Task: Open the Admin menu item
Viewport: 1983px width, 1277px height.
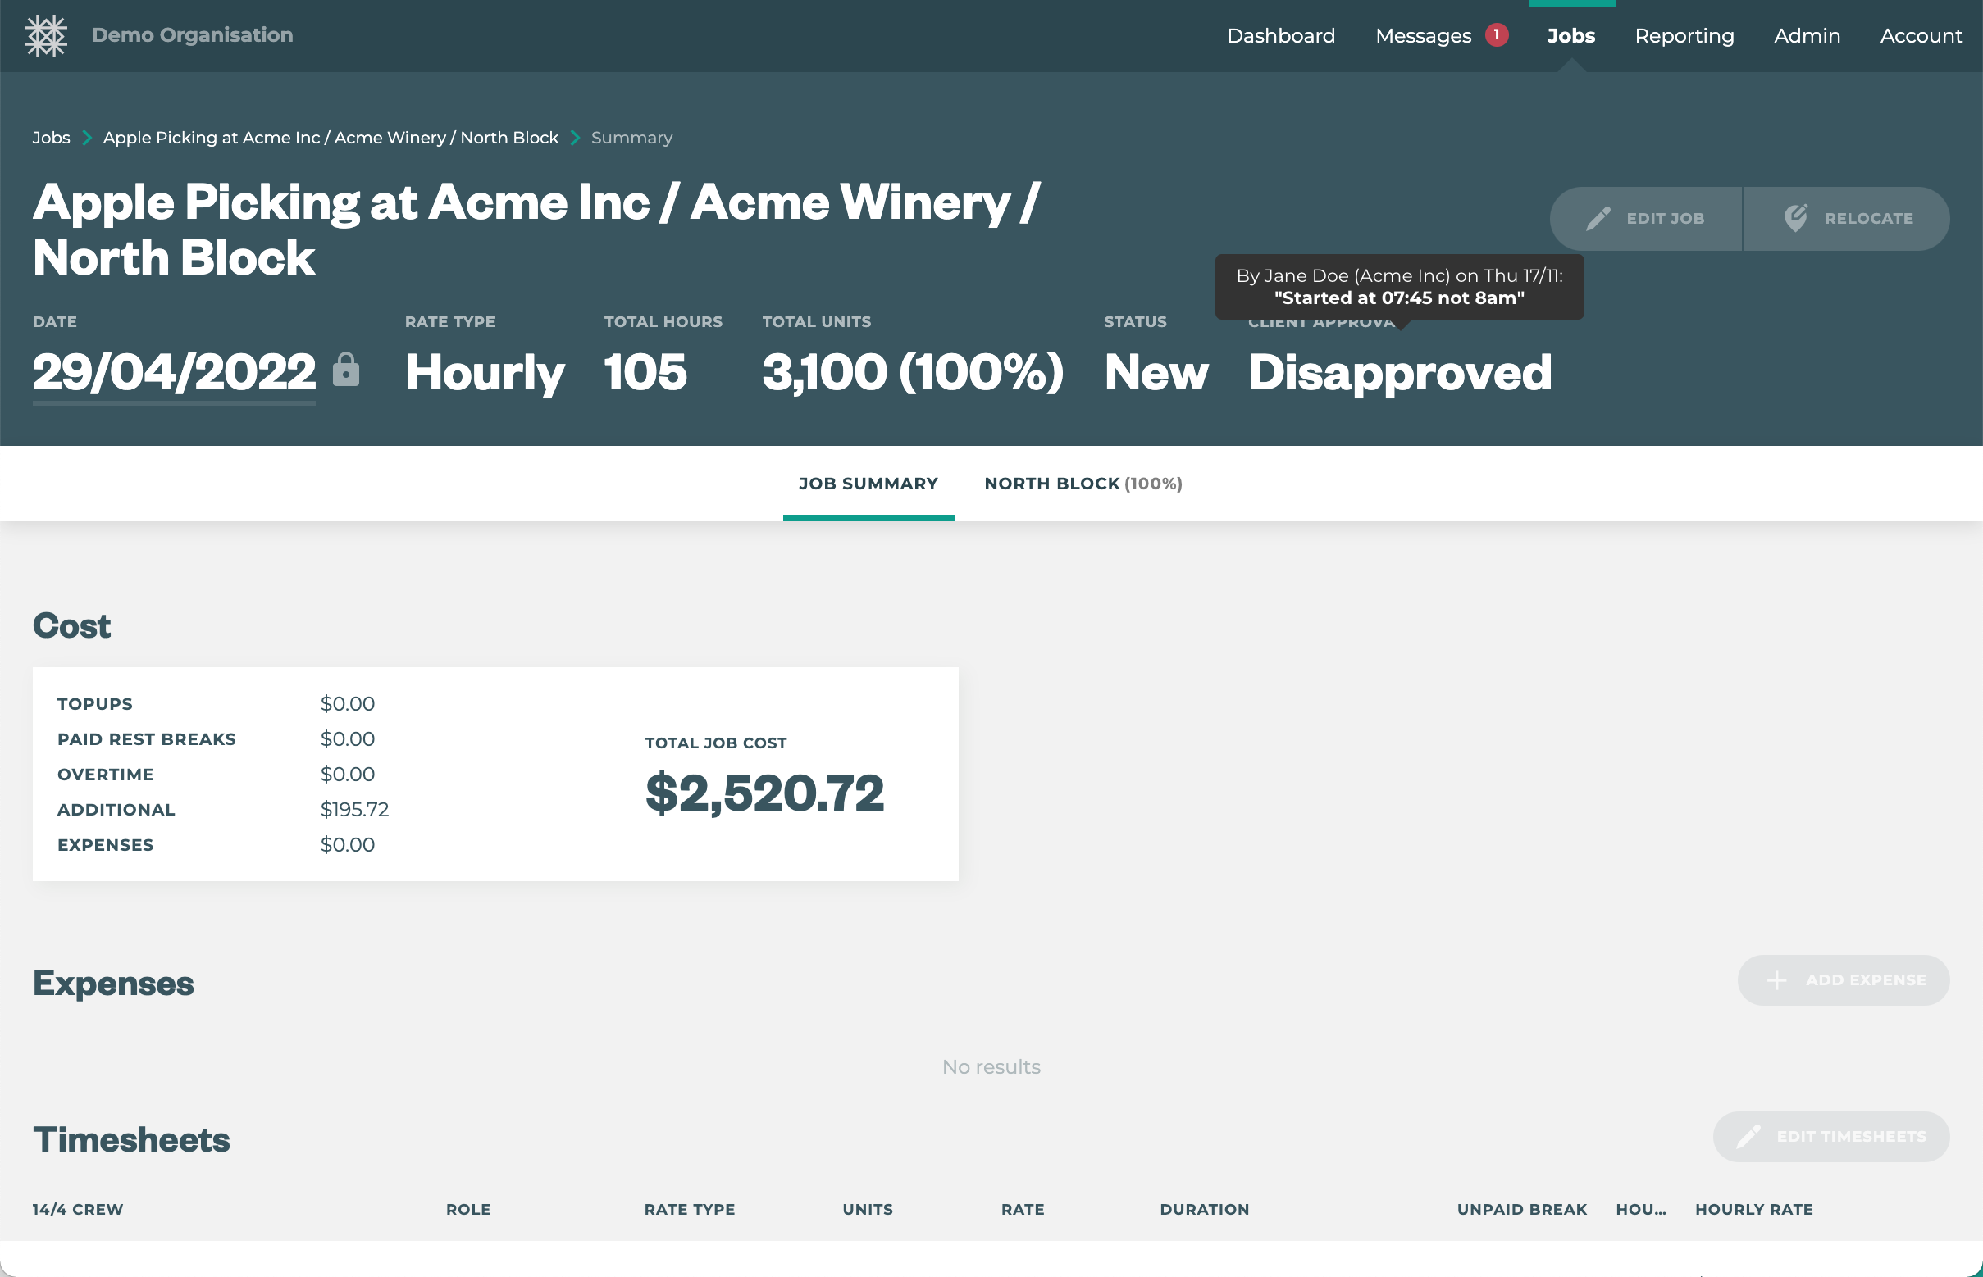Action: click(x=1807, y=36)
